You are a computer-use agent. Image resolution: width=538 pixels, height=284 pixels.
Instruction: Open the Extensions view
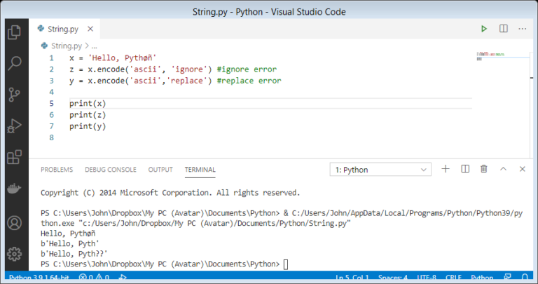coord(13,158)
